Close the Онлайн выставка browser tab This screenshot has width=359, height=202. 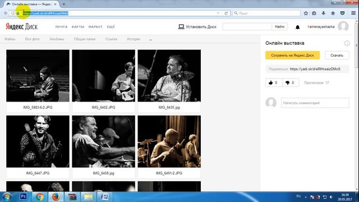(55, 4)
